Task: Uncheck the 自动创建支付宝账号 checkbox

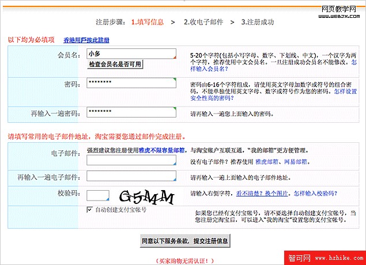Action: pyautogui.click(x=89, y=210)
